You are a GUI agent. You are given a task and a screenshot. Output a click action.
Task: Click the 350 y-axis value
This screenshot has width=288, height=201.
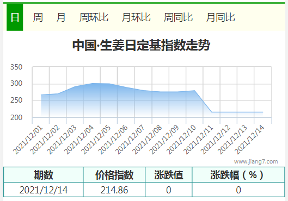16,67
